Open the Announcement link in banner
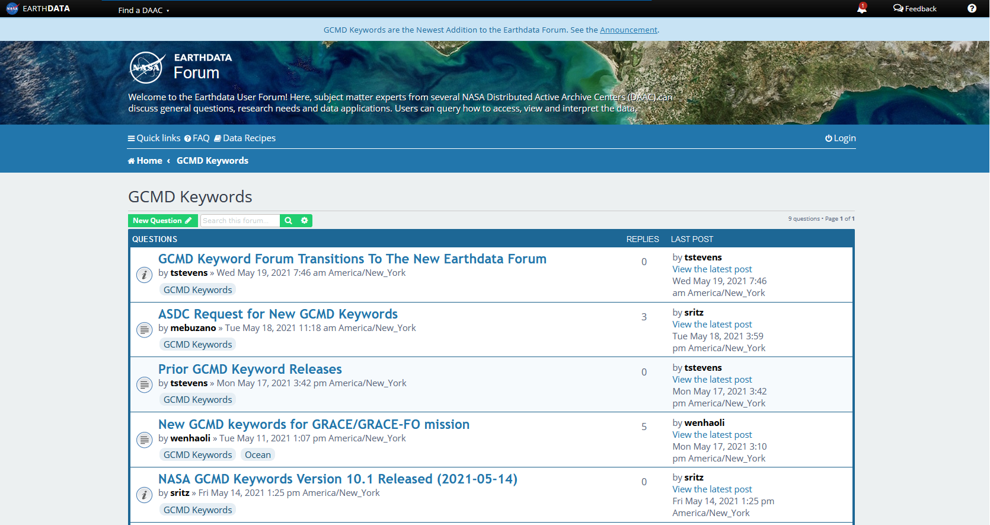Viewport: 990px width, 525px height. 628,30
